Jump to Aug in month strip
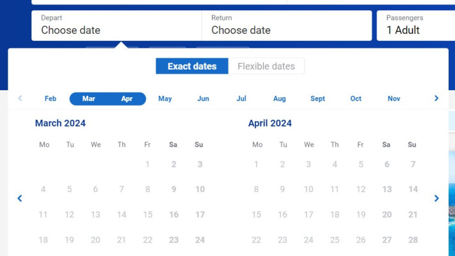Viewport: 455px width, 256px height. pyautogui.click(x=280, y=99)
